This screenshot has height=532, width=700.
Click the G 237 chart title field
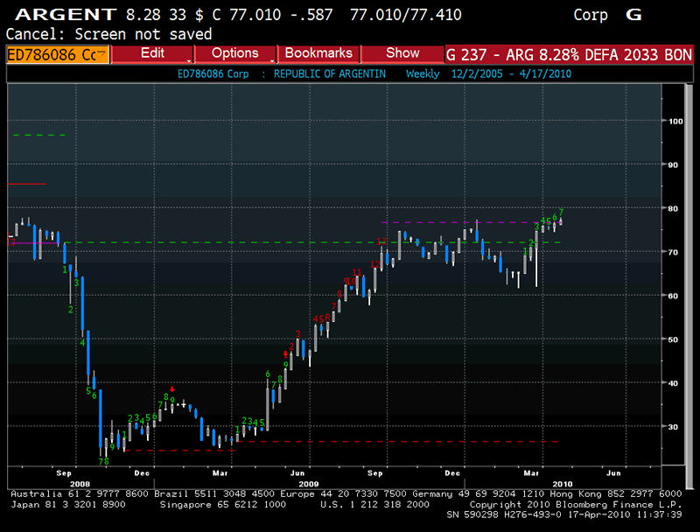click(570, 53)
